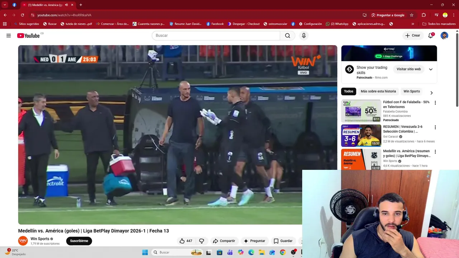This screenshot has height=258, width=459.
Task: Open the (2) WhatsApp bookmark
Action: [337, 24]
